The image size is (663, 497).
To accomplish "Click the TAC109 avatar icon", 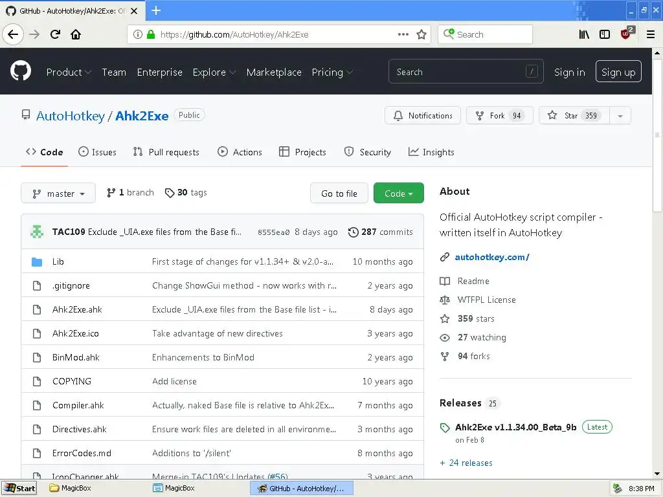I will [37, 232].
